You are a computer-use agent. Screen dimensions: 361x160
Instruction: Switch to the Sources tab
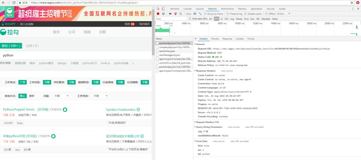point(200,9)
